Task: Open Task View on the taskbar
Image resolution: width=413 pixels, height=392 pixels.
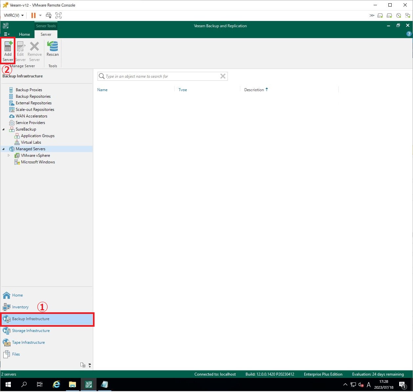Action: [40, 384]
